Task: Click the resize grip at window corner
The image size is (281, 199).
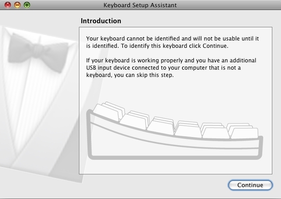Action: click(278, 196)
